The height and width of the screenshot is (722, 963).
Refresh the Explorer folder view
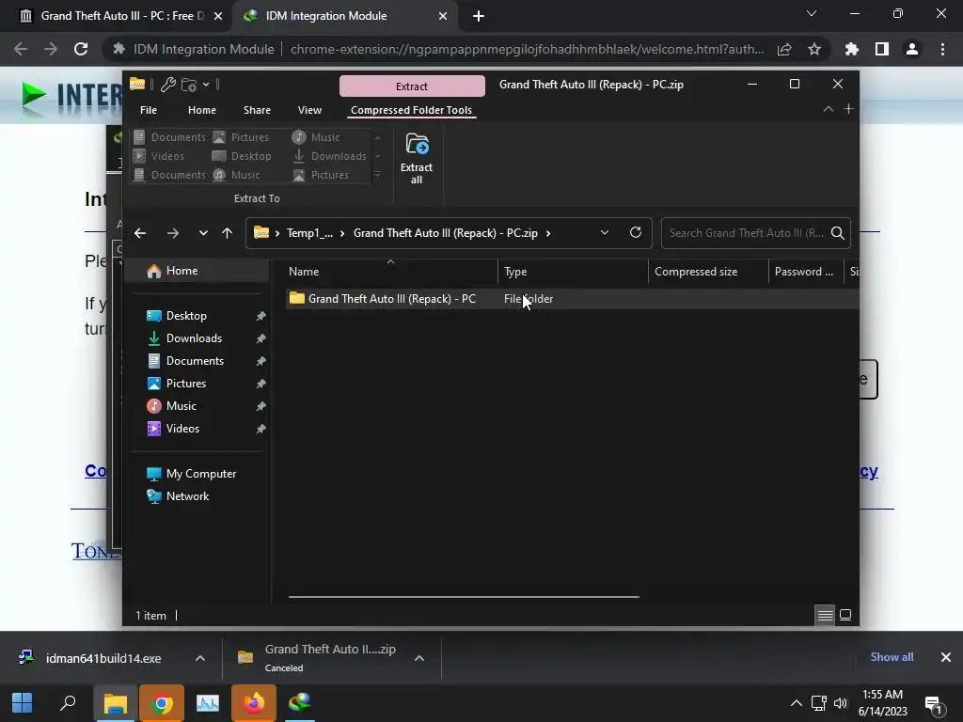636,233
